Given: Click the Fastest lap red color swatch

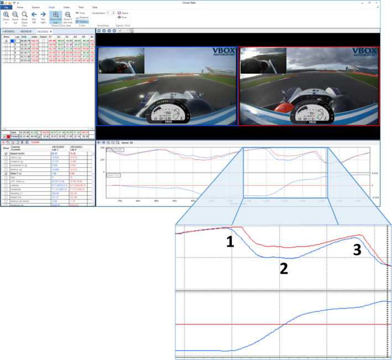Looking at the screenshot, I should pos(8,137).
